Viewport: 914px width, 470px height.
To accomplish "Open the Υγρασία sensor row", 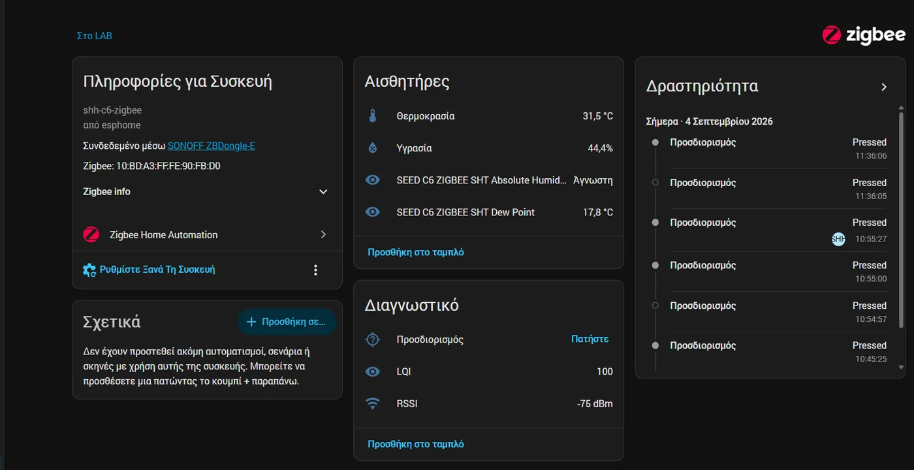I will (x=488, y=148).
